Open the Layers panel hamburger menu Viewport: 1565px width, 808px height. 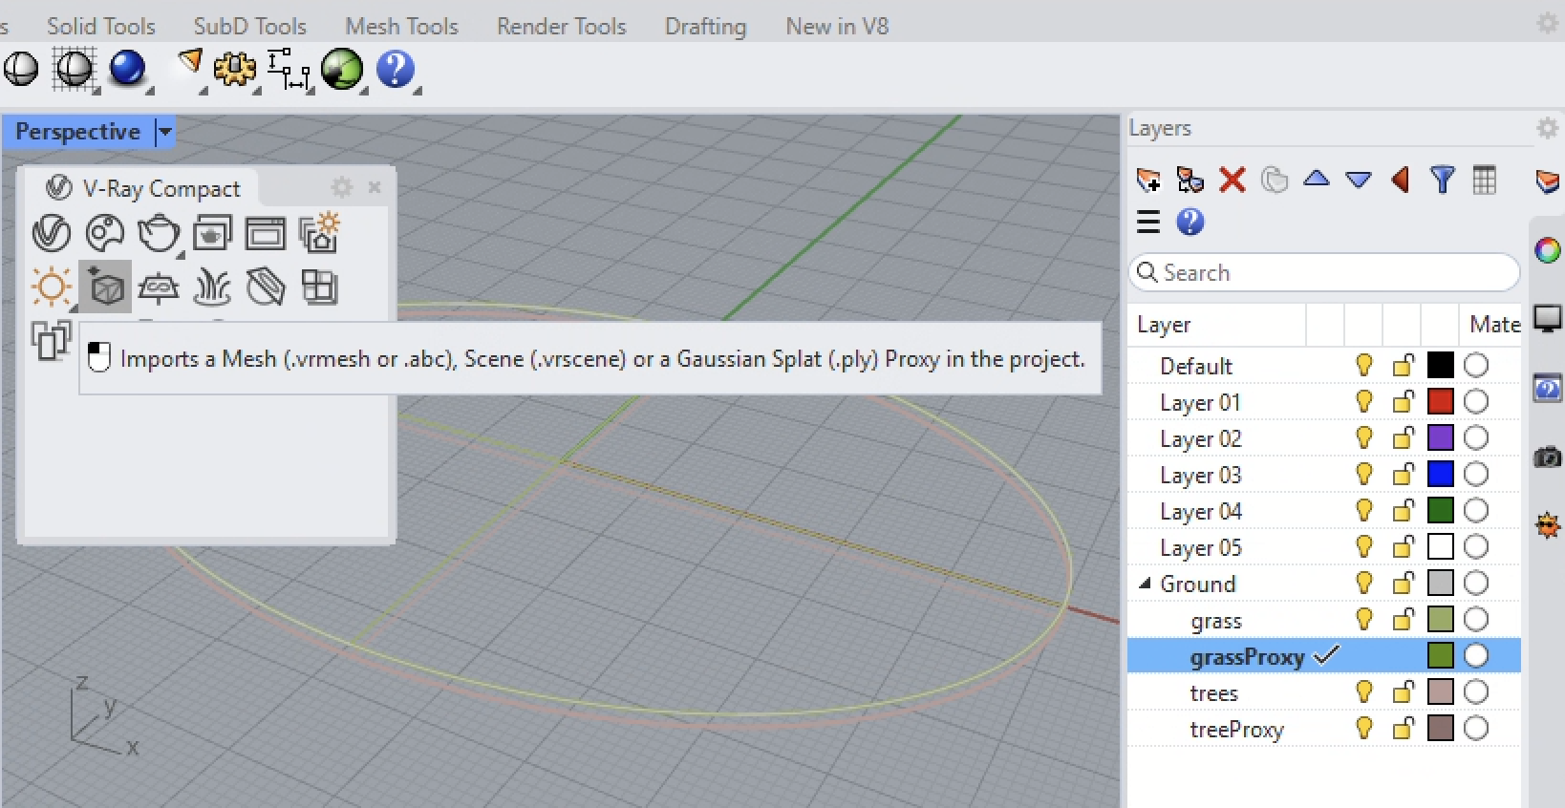1148,223
